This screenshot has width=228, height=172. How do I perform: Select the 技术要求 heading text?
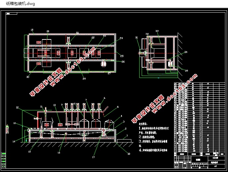click(x=143, y=124)
